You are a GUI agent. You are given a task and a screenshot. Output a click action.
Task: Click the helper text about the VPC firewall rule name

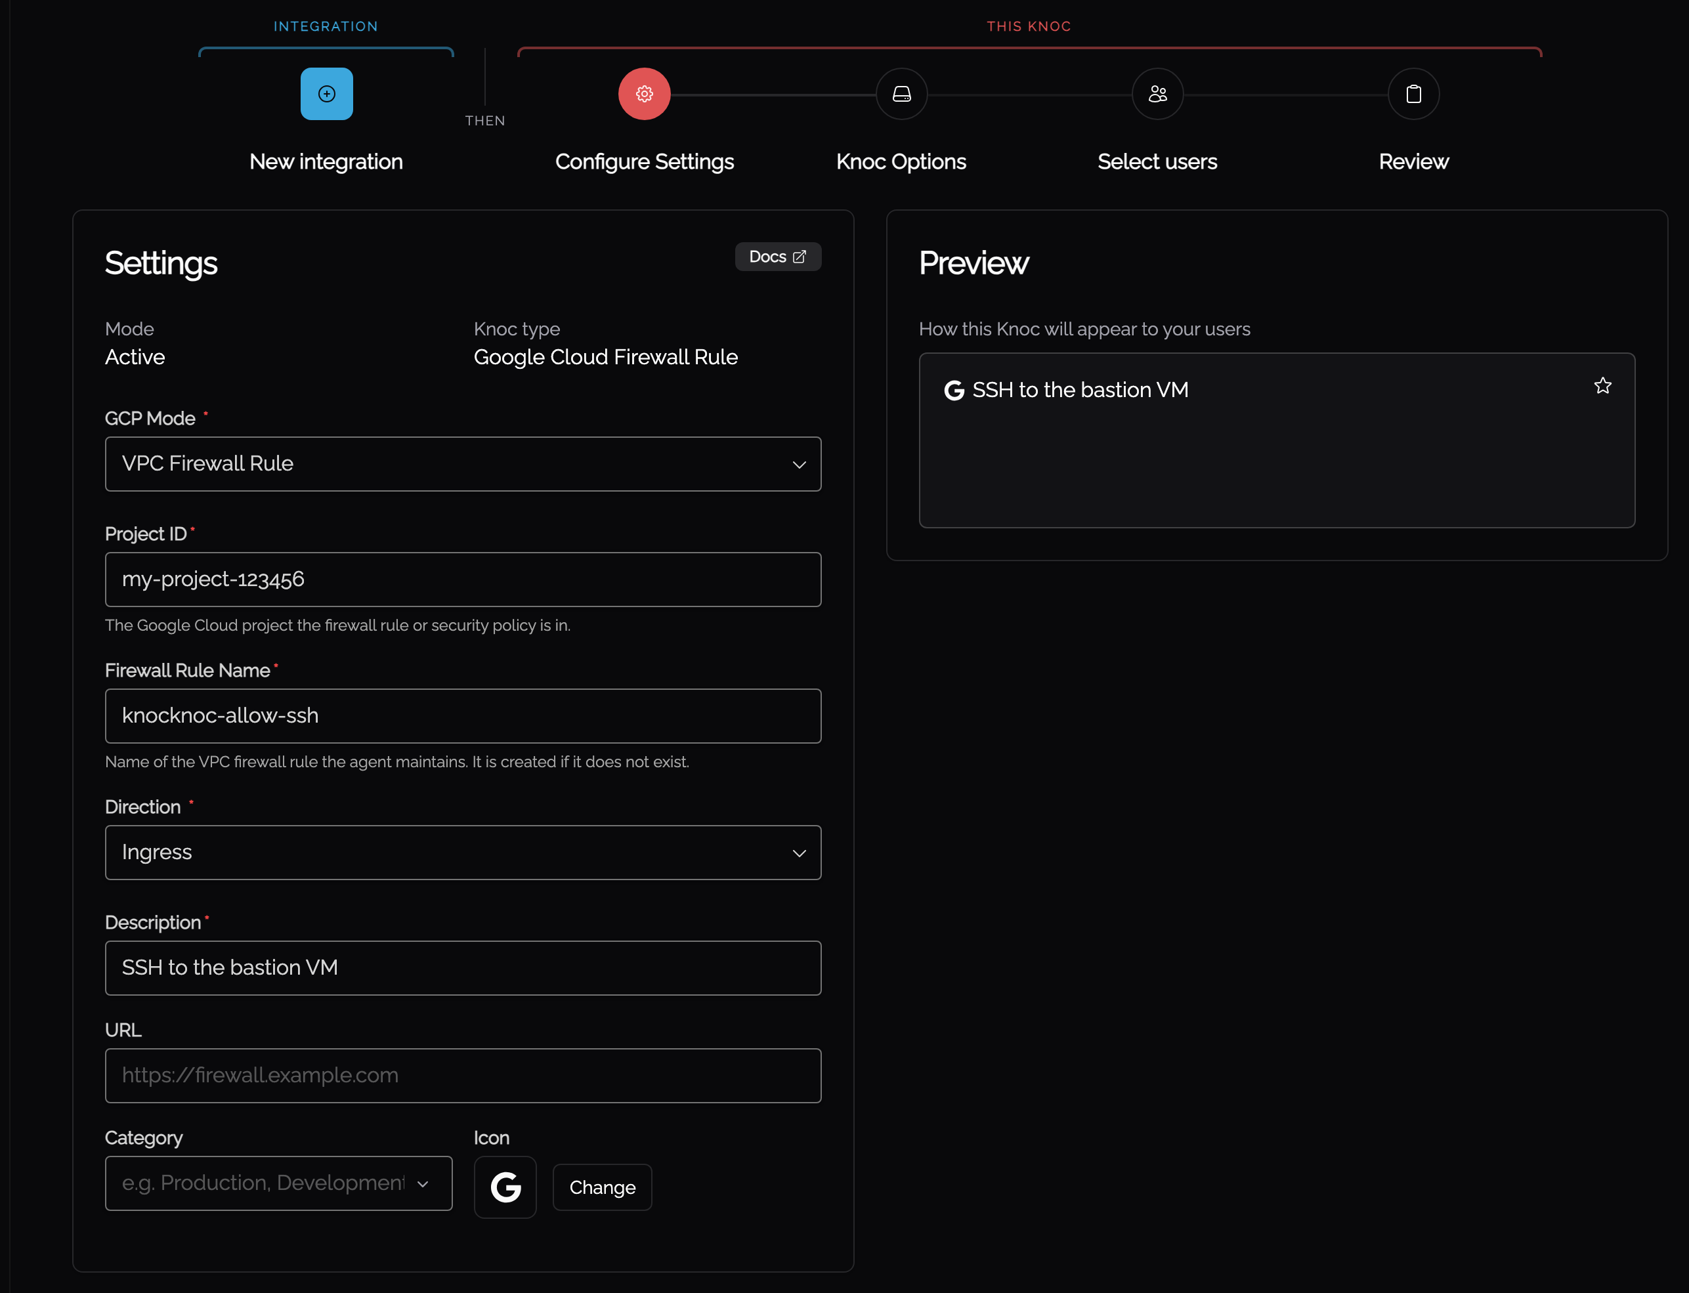tap(397, 762)
